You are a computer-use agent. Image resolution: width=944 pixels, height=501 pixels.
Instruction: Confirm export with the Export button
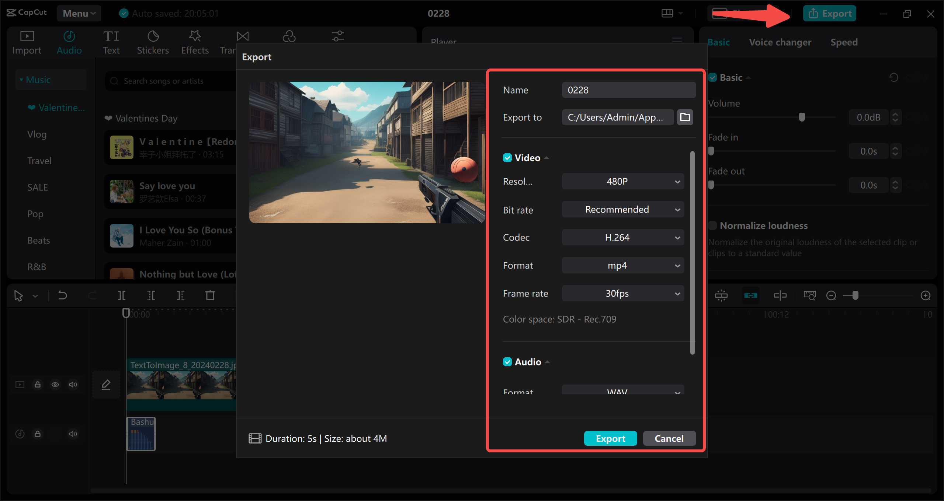610,438
